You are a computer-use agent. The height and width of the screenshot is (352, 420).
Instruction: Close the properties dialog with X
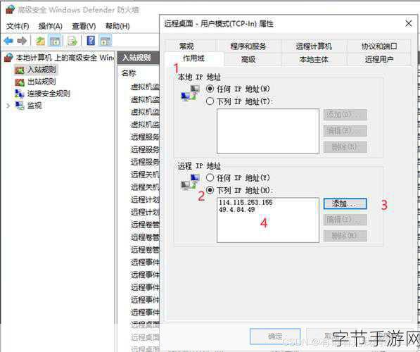[x=409, y=24]
